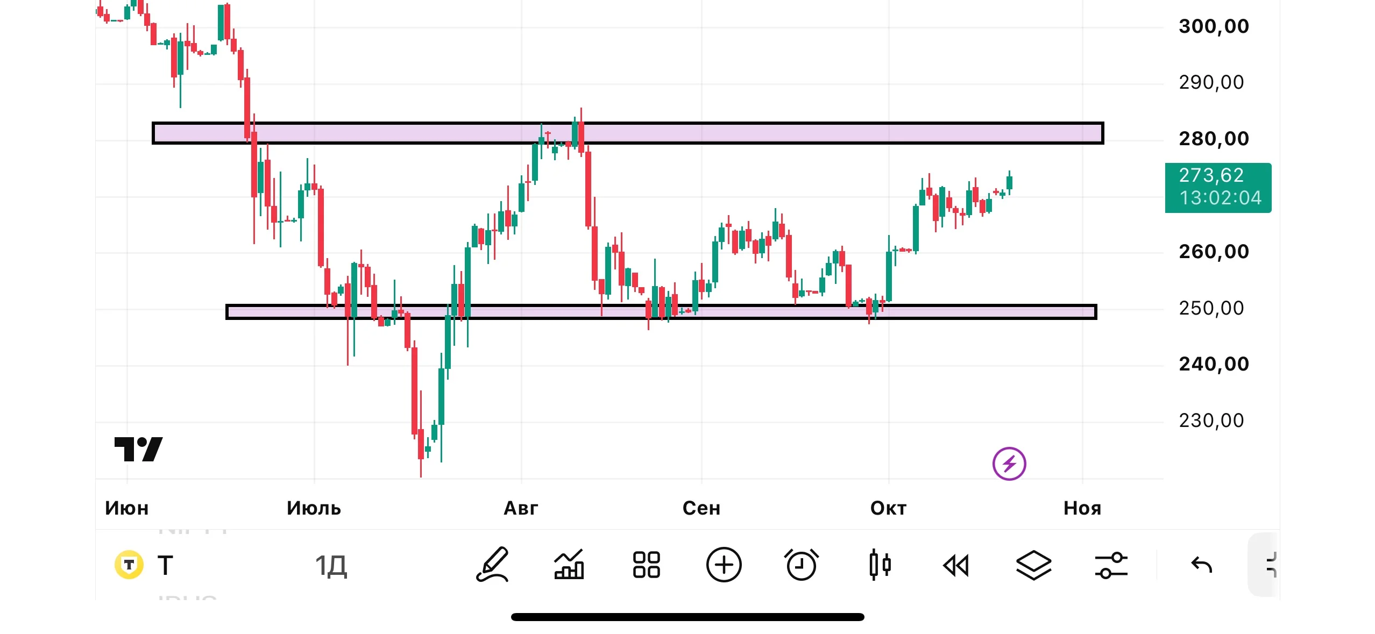Open chart settings sliders icon
Screen dimensions: 1375x634
click(1111, 565)
